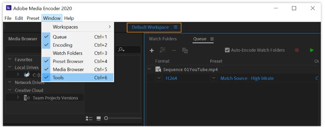
Task: Select Sequence 01YouTube.mp4 file name
Action: (191, 70)
